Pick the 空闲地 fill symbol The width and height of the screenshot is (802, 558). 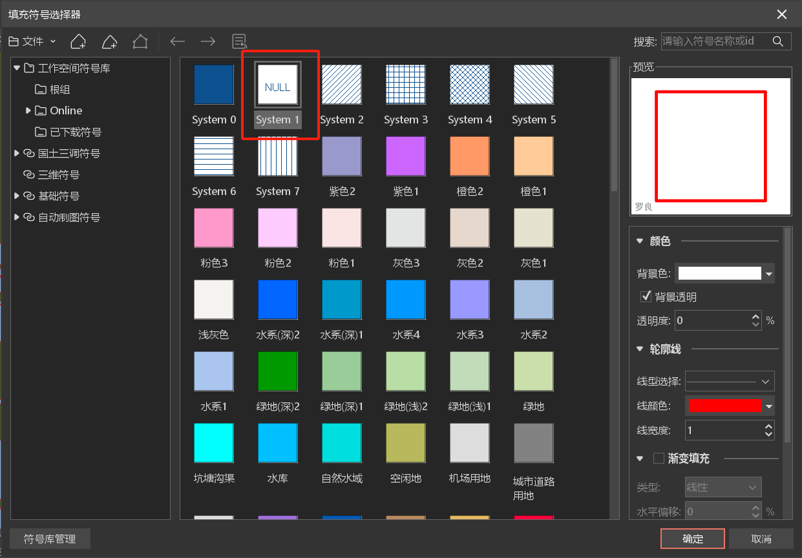pos(406,443)
